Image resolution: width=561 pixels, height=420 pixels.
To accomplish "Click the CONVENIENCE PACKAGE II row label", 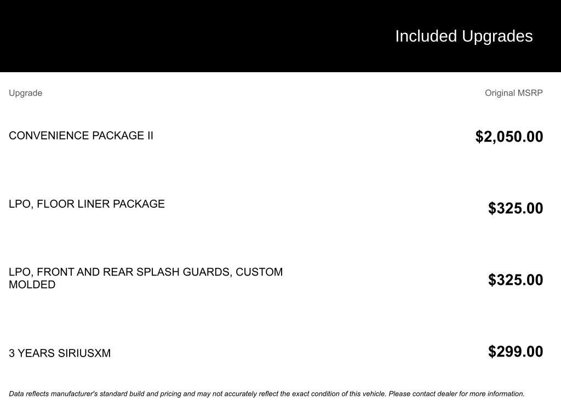I will (x=81, y=136).
